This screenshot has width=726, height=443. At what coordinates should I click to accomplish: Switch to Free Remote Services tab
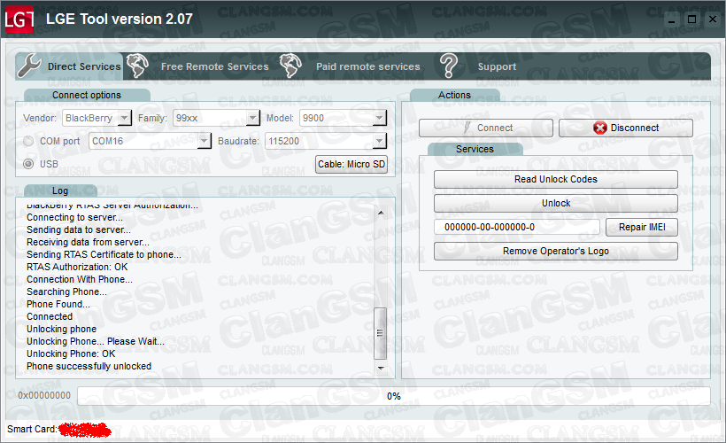click(x=214, y=66)
